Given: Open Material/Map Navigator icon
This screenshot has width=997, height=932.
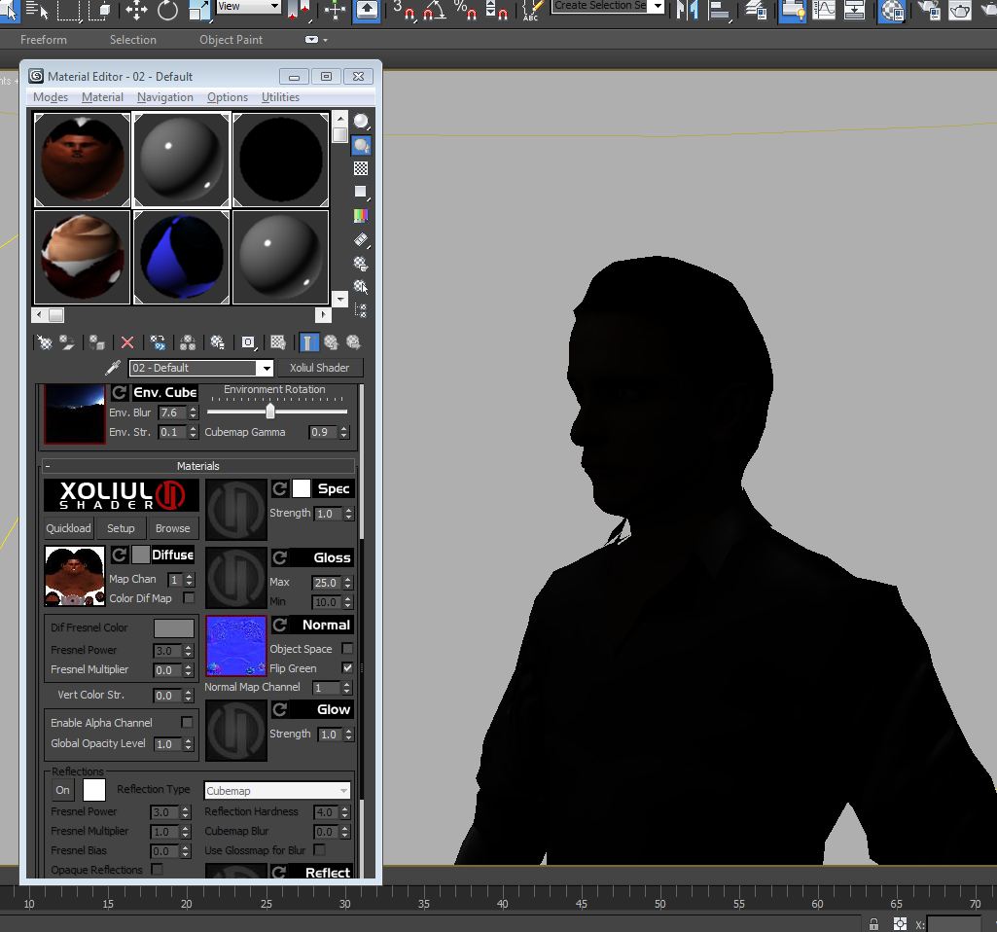Looking at the screenshot, I should tap(361, 310).
